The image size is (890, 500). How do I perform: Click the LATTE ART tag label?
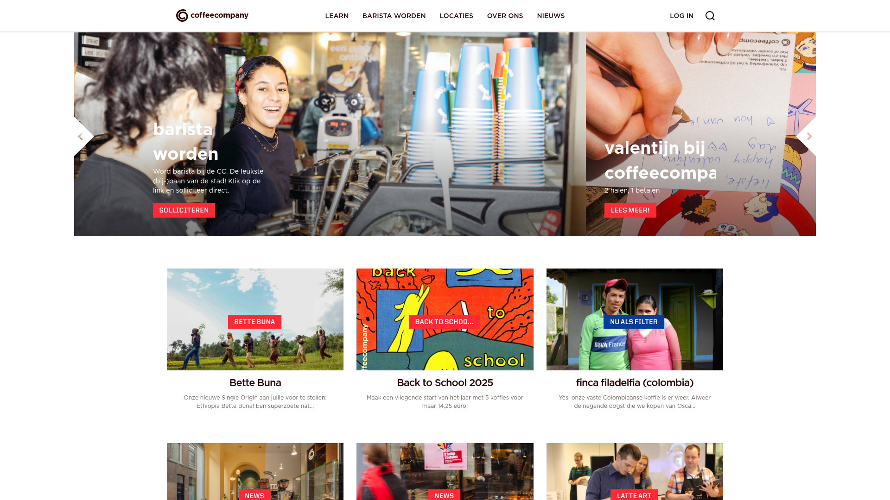tap(634, 495)
